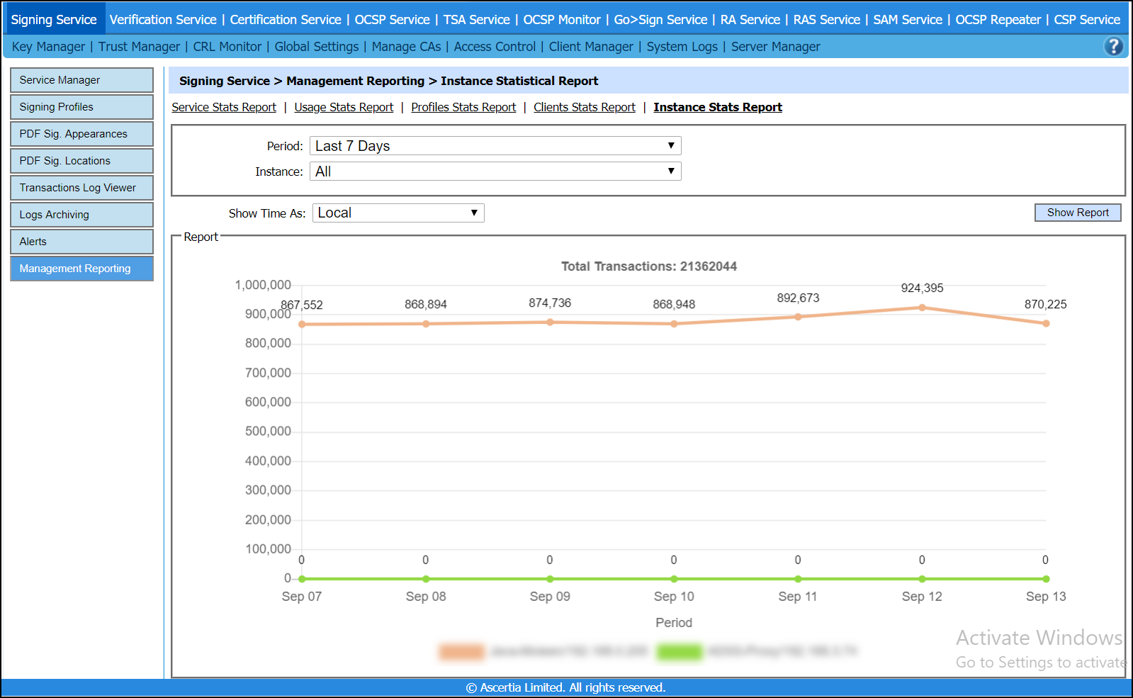This screenshot has height=698, width=1133.
Task: Open the Clients Stats Report link
Action: tap(585, 107)
